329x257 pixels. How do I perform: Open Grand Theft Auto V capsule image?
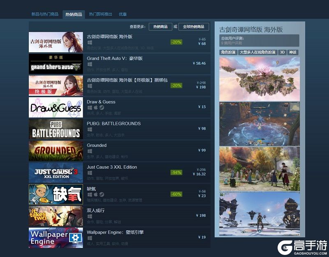pyautogui.click(x=56, y=64)
